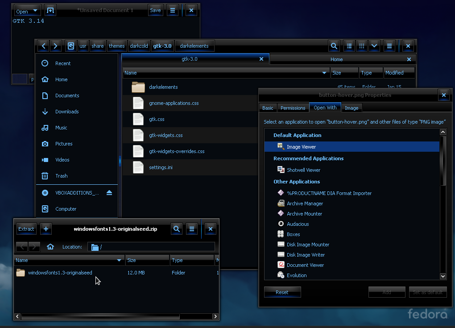Open Pictures in sidebar
The width and height of the screenshot is (455, 328).
click(x=77, y=144)
